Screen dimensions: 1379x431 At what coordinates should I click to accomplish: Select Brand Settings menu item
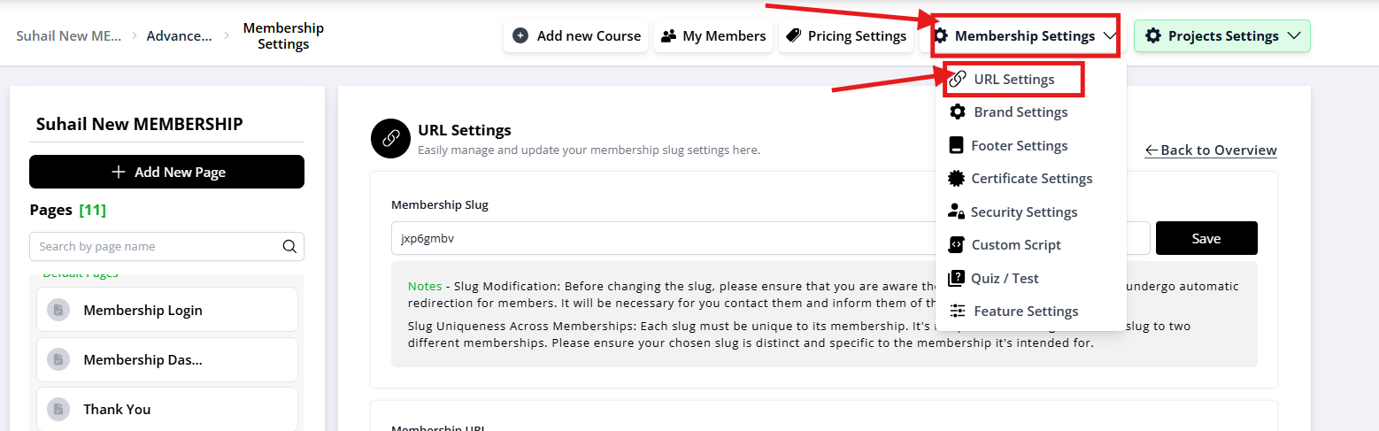[x=1021, y=112]
